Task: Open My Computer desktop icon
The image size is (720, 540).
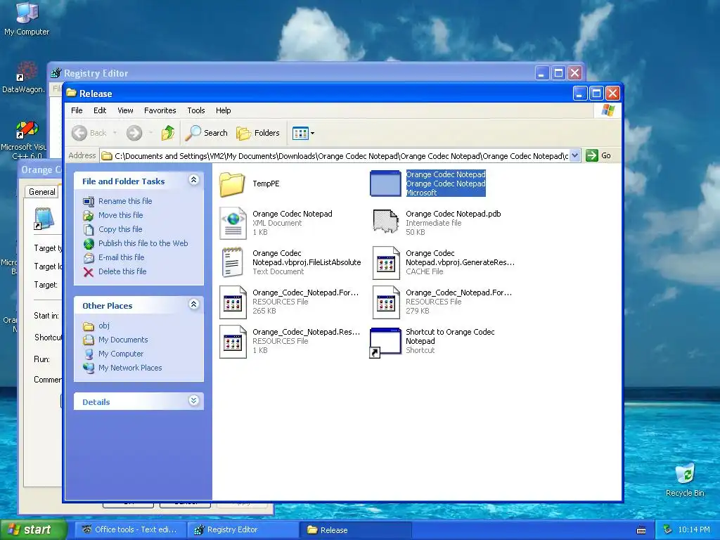Action: pyautogui.click(x=27, y=18)
